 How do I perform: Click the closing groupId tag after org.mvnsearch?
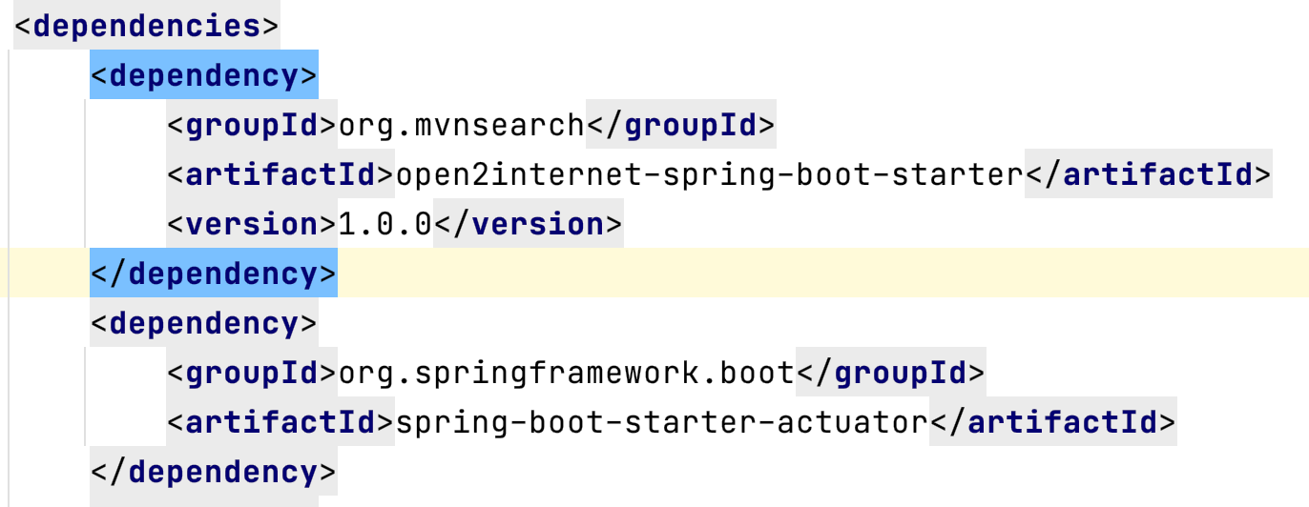pyautogui.click(x=681, y=125)
